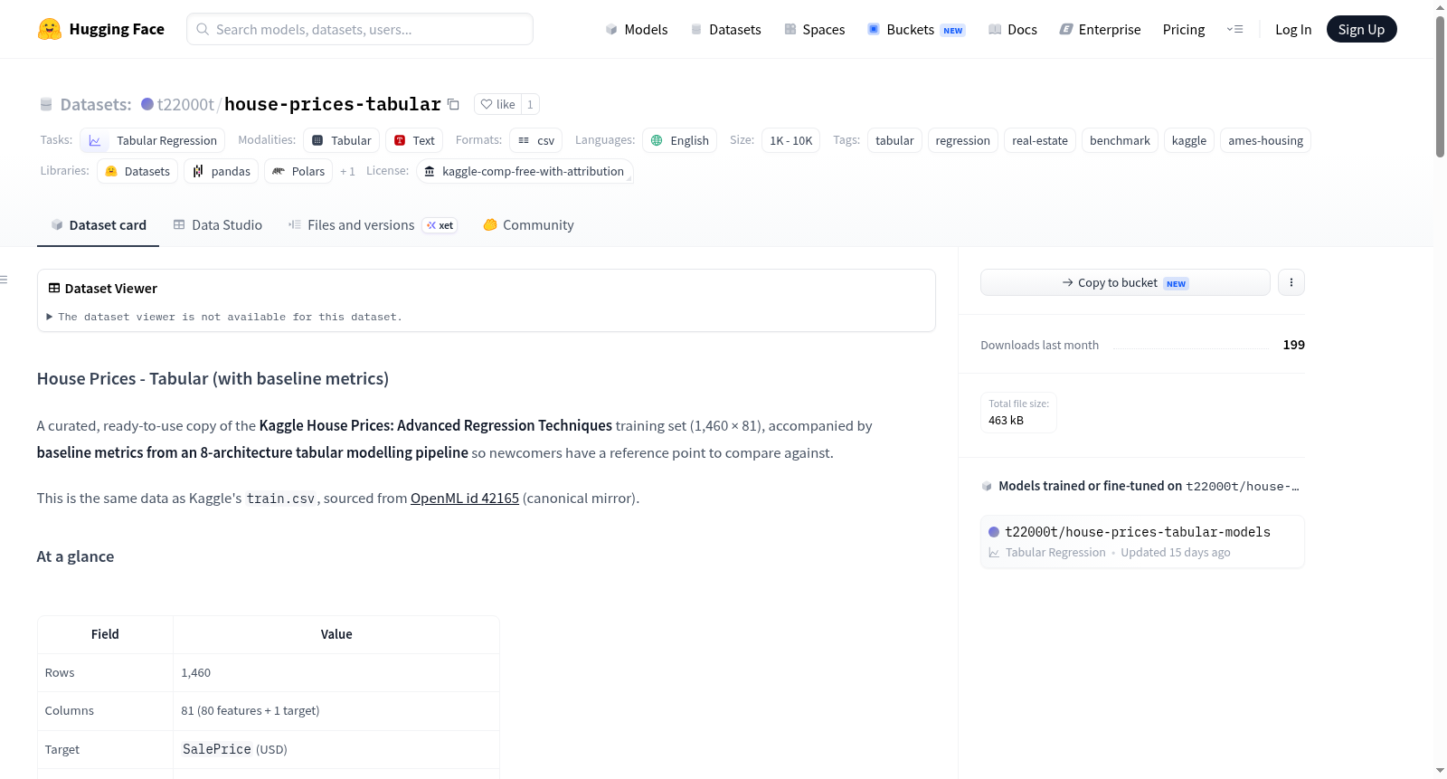Open the real-estate tag
This screenshot has height=779, width=1447.
point(1040,140)
